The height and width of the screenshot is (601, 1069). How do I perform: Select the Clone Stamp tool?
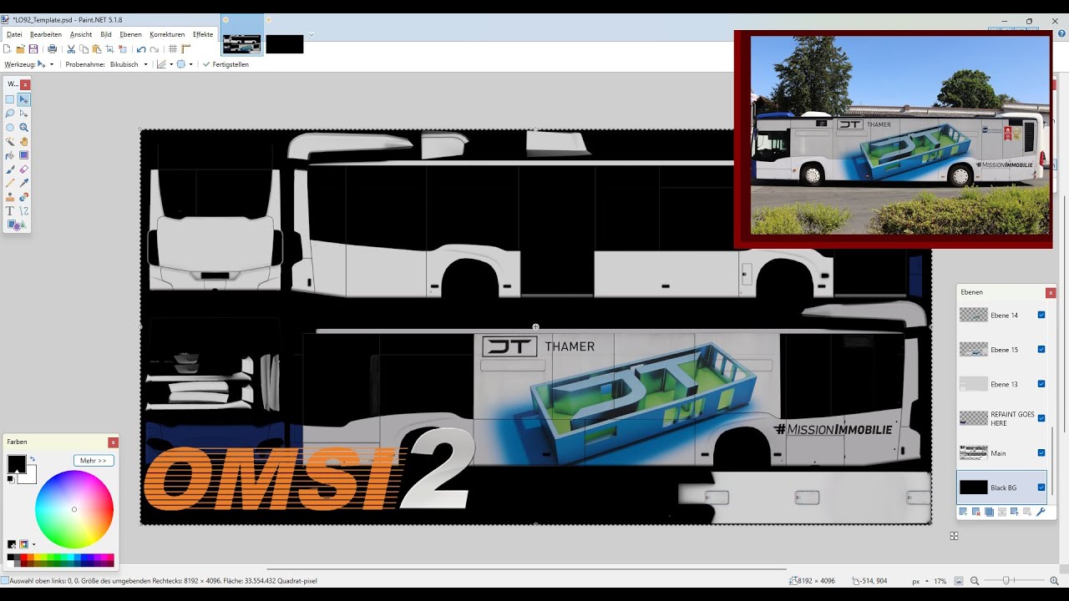point(10,197)
